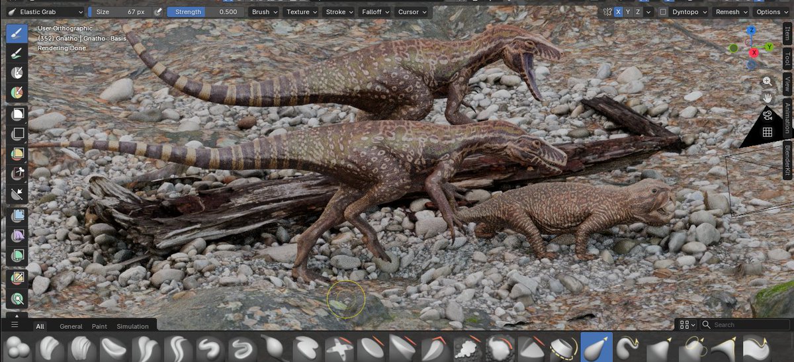Toggle X axis symmetry

618,12
